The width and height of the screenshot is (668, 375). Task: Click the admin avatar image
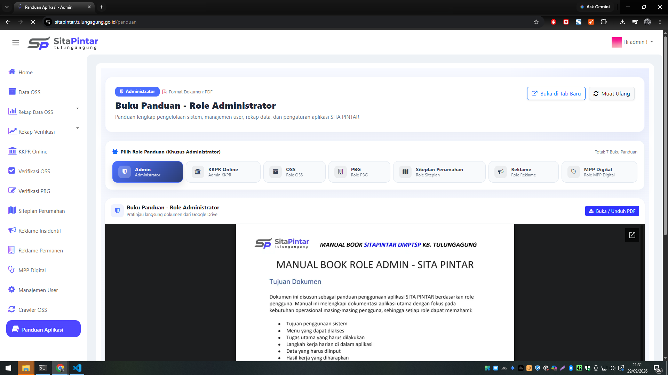coord(617,42)
